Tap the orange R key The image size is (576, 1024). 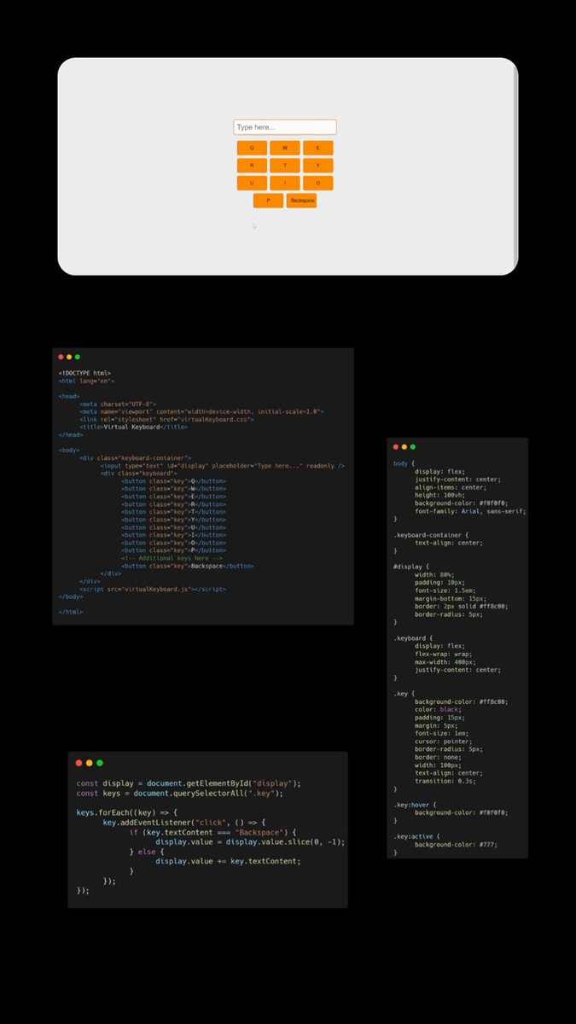coord(252,166)
